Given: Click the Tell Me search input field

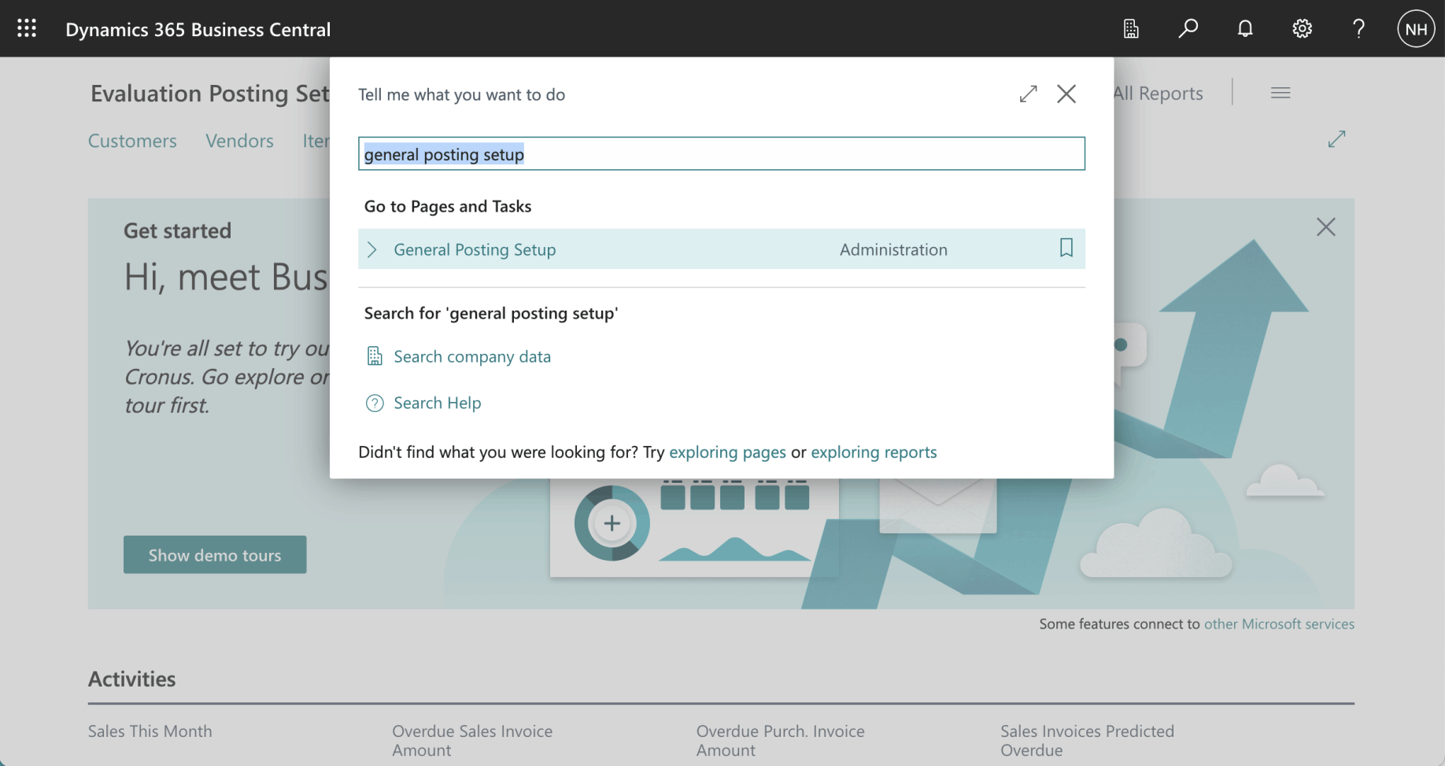Looking at the screenshot, I should pyautogui.click(x=722, y=153).
